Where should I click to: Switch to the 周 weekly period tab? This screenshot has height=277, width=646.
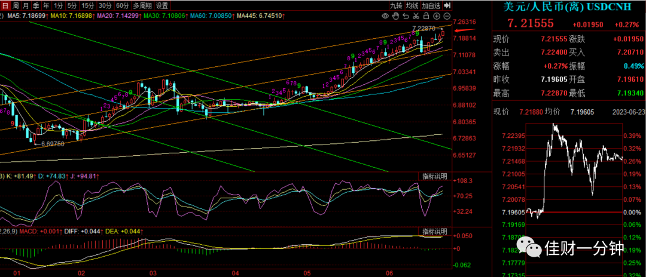[x=16, y=6]
